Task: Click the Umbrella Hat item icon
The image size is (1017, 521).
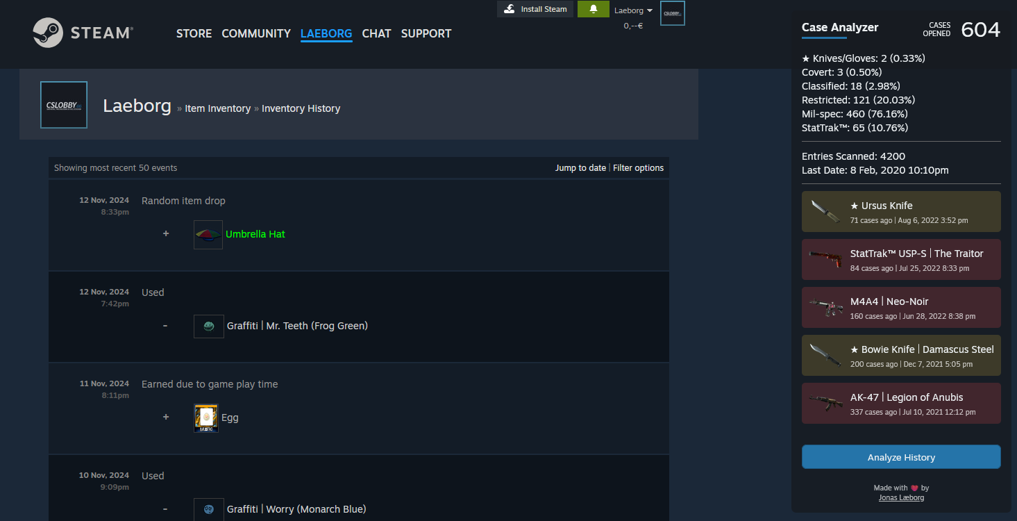Action: pos(208,235)
